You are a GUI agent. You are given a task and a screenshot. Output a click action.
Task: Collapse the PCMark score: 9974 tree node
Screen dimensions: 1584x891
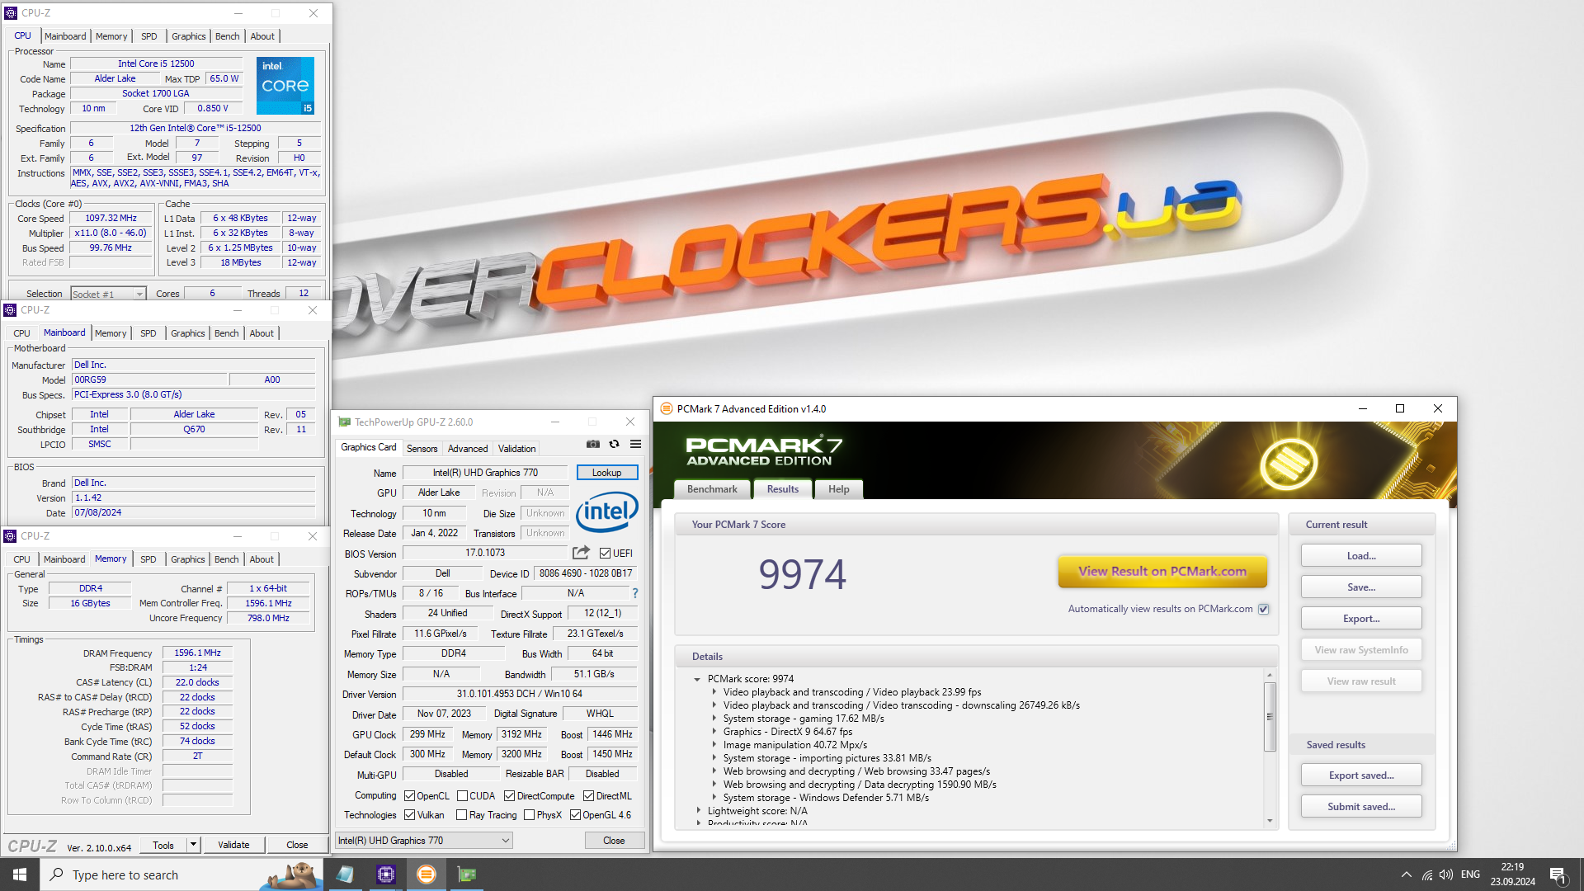pos(697,679)
